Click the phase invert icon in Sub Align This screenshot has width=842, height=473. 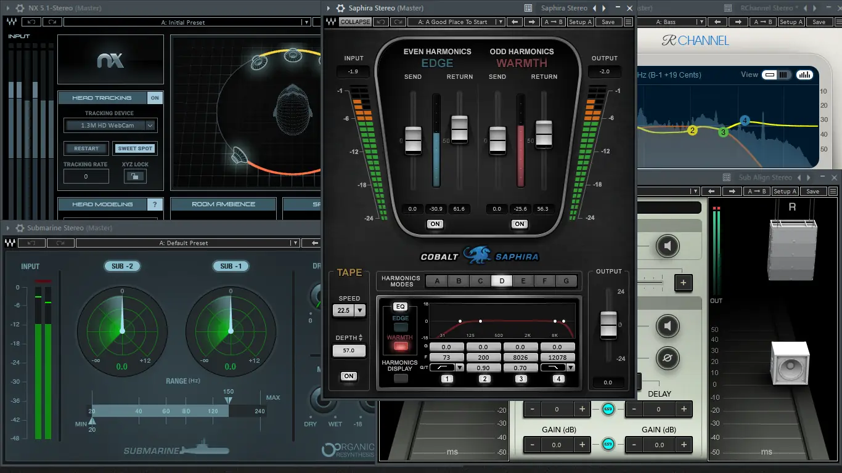(x=668, y=359)
